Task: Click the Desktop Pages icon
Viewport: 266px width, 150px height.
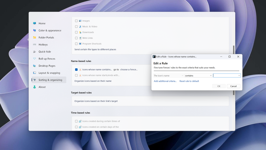Action: pyautogui.click(x=34, y=66)
